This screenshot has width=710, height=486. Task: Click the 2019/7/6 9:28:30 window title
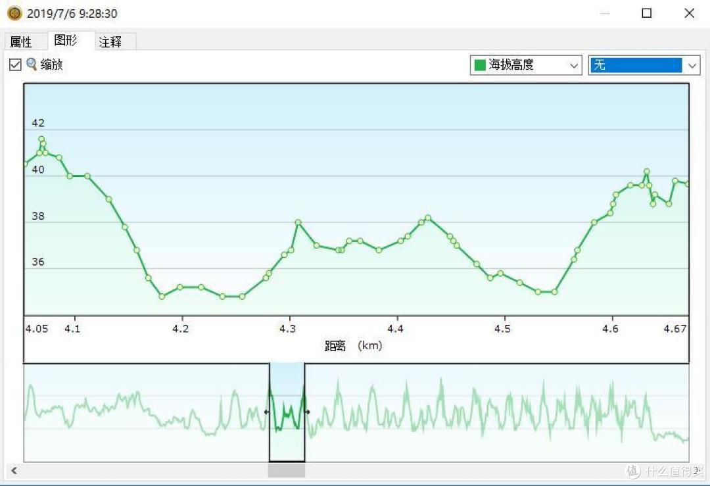coord(72,14)
